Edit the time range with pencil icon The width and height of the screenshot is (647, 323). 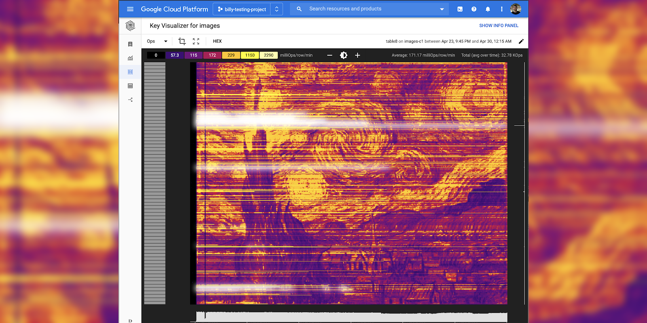tap(521, 41)
